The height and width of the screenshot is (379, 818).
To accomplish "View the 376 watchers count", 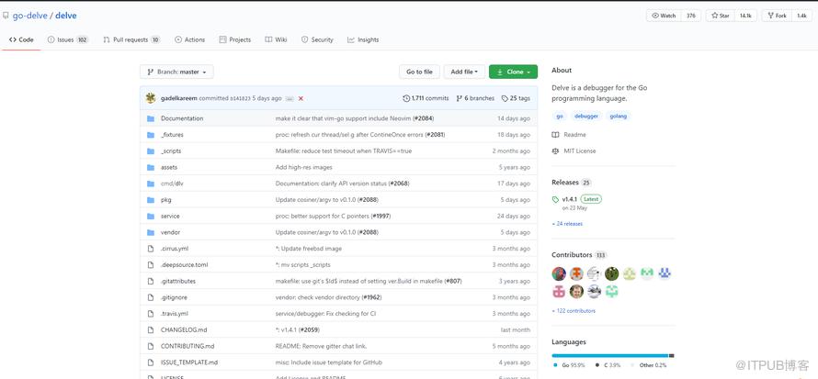I will [x=691, y=16].
